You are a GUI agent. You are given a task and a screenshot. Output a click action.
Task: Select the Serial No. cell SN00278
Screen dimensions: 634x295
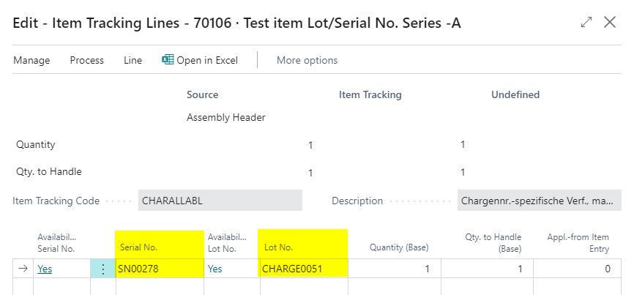[x=160, y=269]
